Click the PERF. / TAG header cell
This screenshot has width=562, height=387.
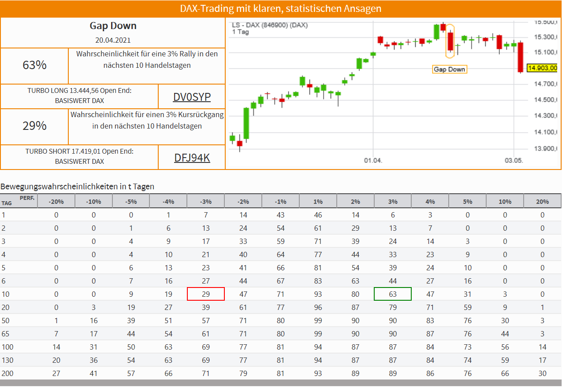19,201
